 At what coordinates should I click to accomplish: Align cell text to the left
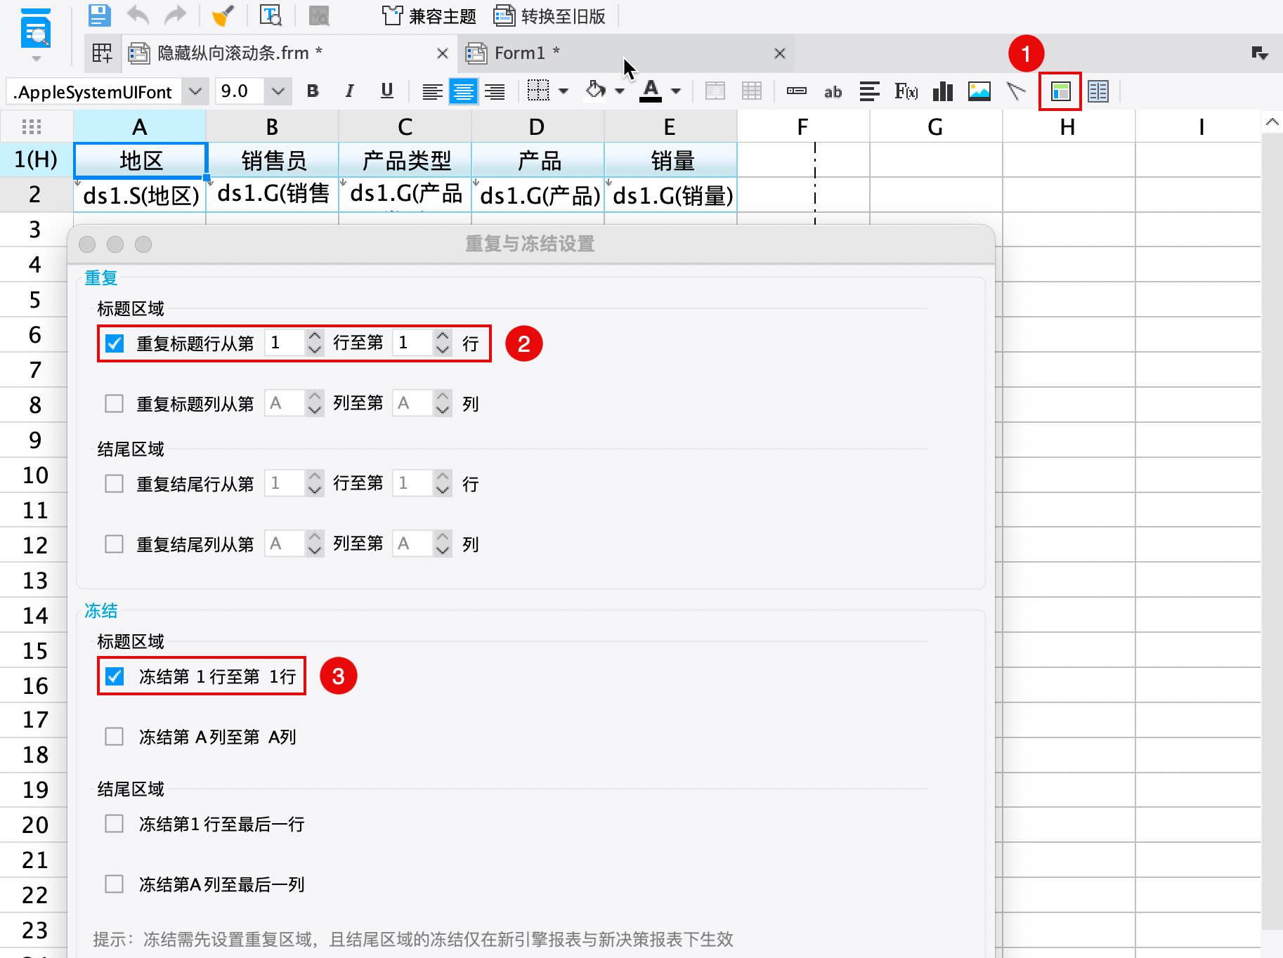tap(432, 91)
